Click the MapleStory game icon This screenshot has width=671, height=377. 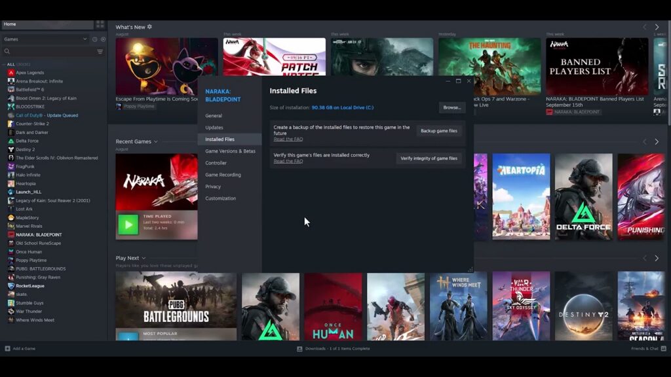[x=11, y=217]
